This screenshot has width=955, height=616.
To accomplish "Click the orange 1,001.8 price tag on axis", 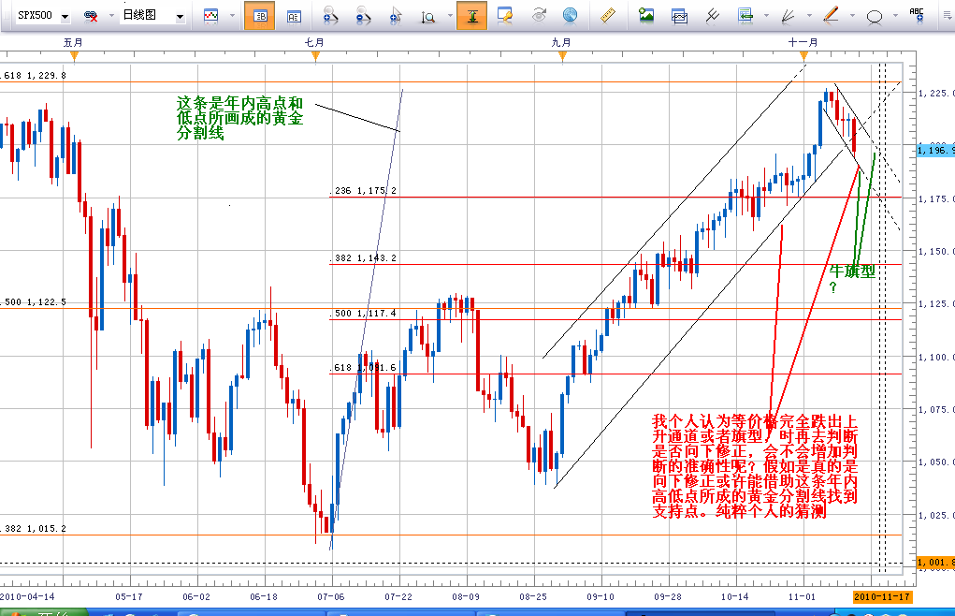I will [936, 563].
